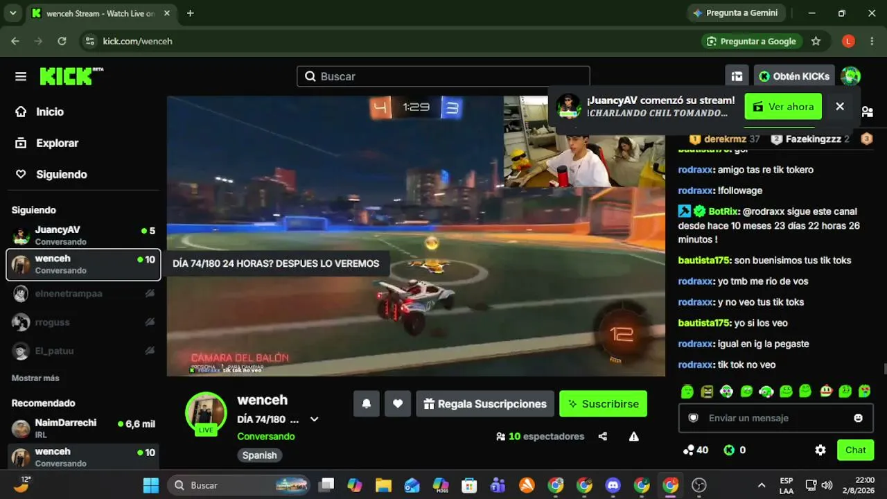Go to Inicio in the sidebar
This screenshot has height=499, width=887.
click(40, 112)
